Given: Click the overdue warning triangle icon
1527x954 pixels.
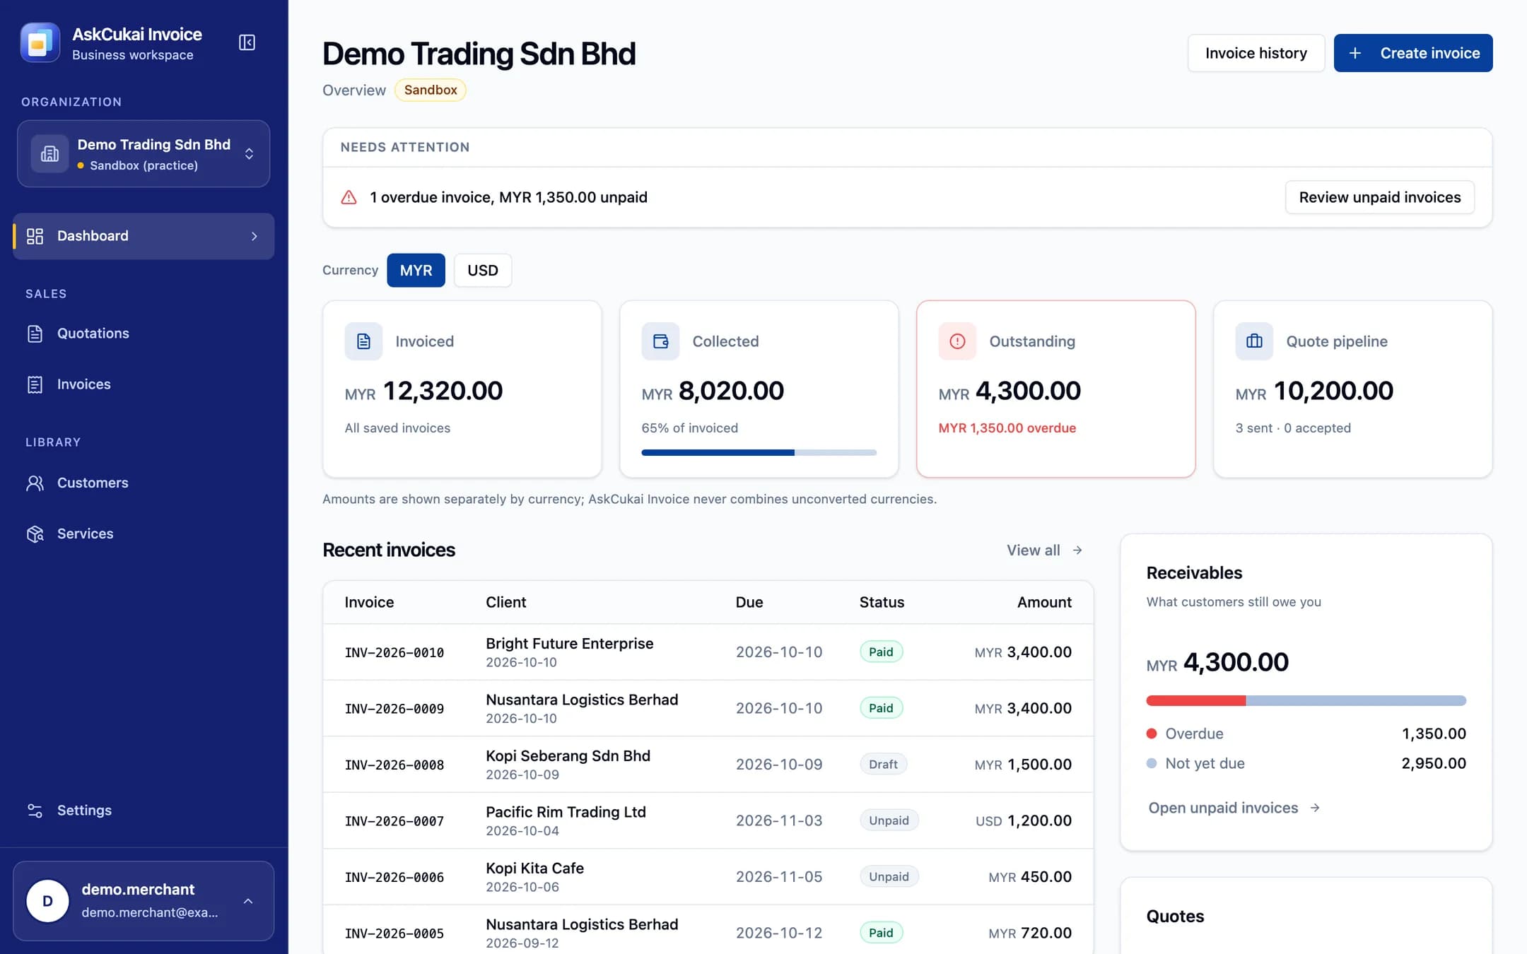Looking at the screenshot, I should pyautogui.click(x=349, y=197).
